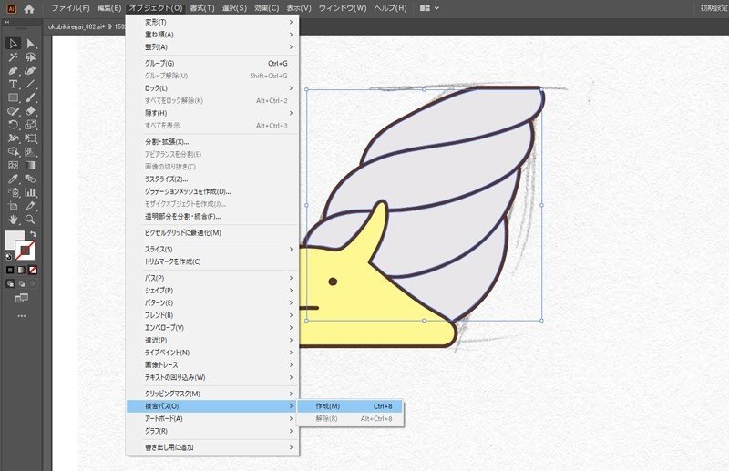The height and width of the screenshot is (471, 729).
Task: Expand the 変形(T) submenu
Action: [213, 22]
